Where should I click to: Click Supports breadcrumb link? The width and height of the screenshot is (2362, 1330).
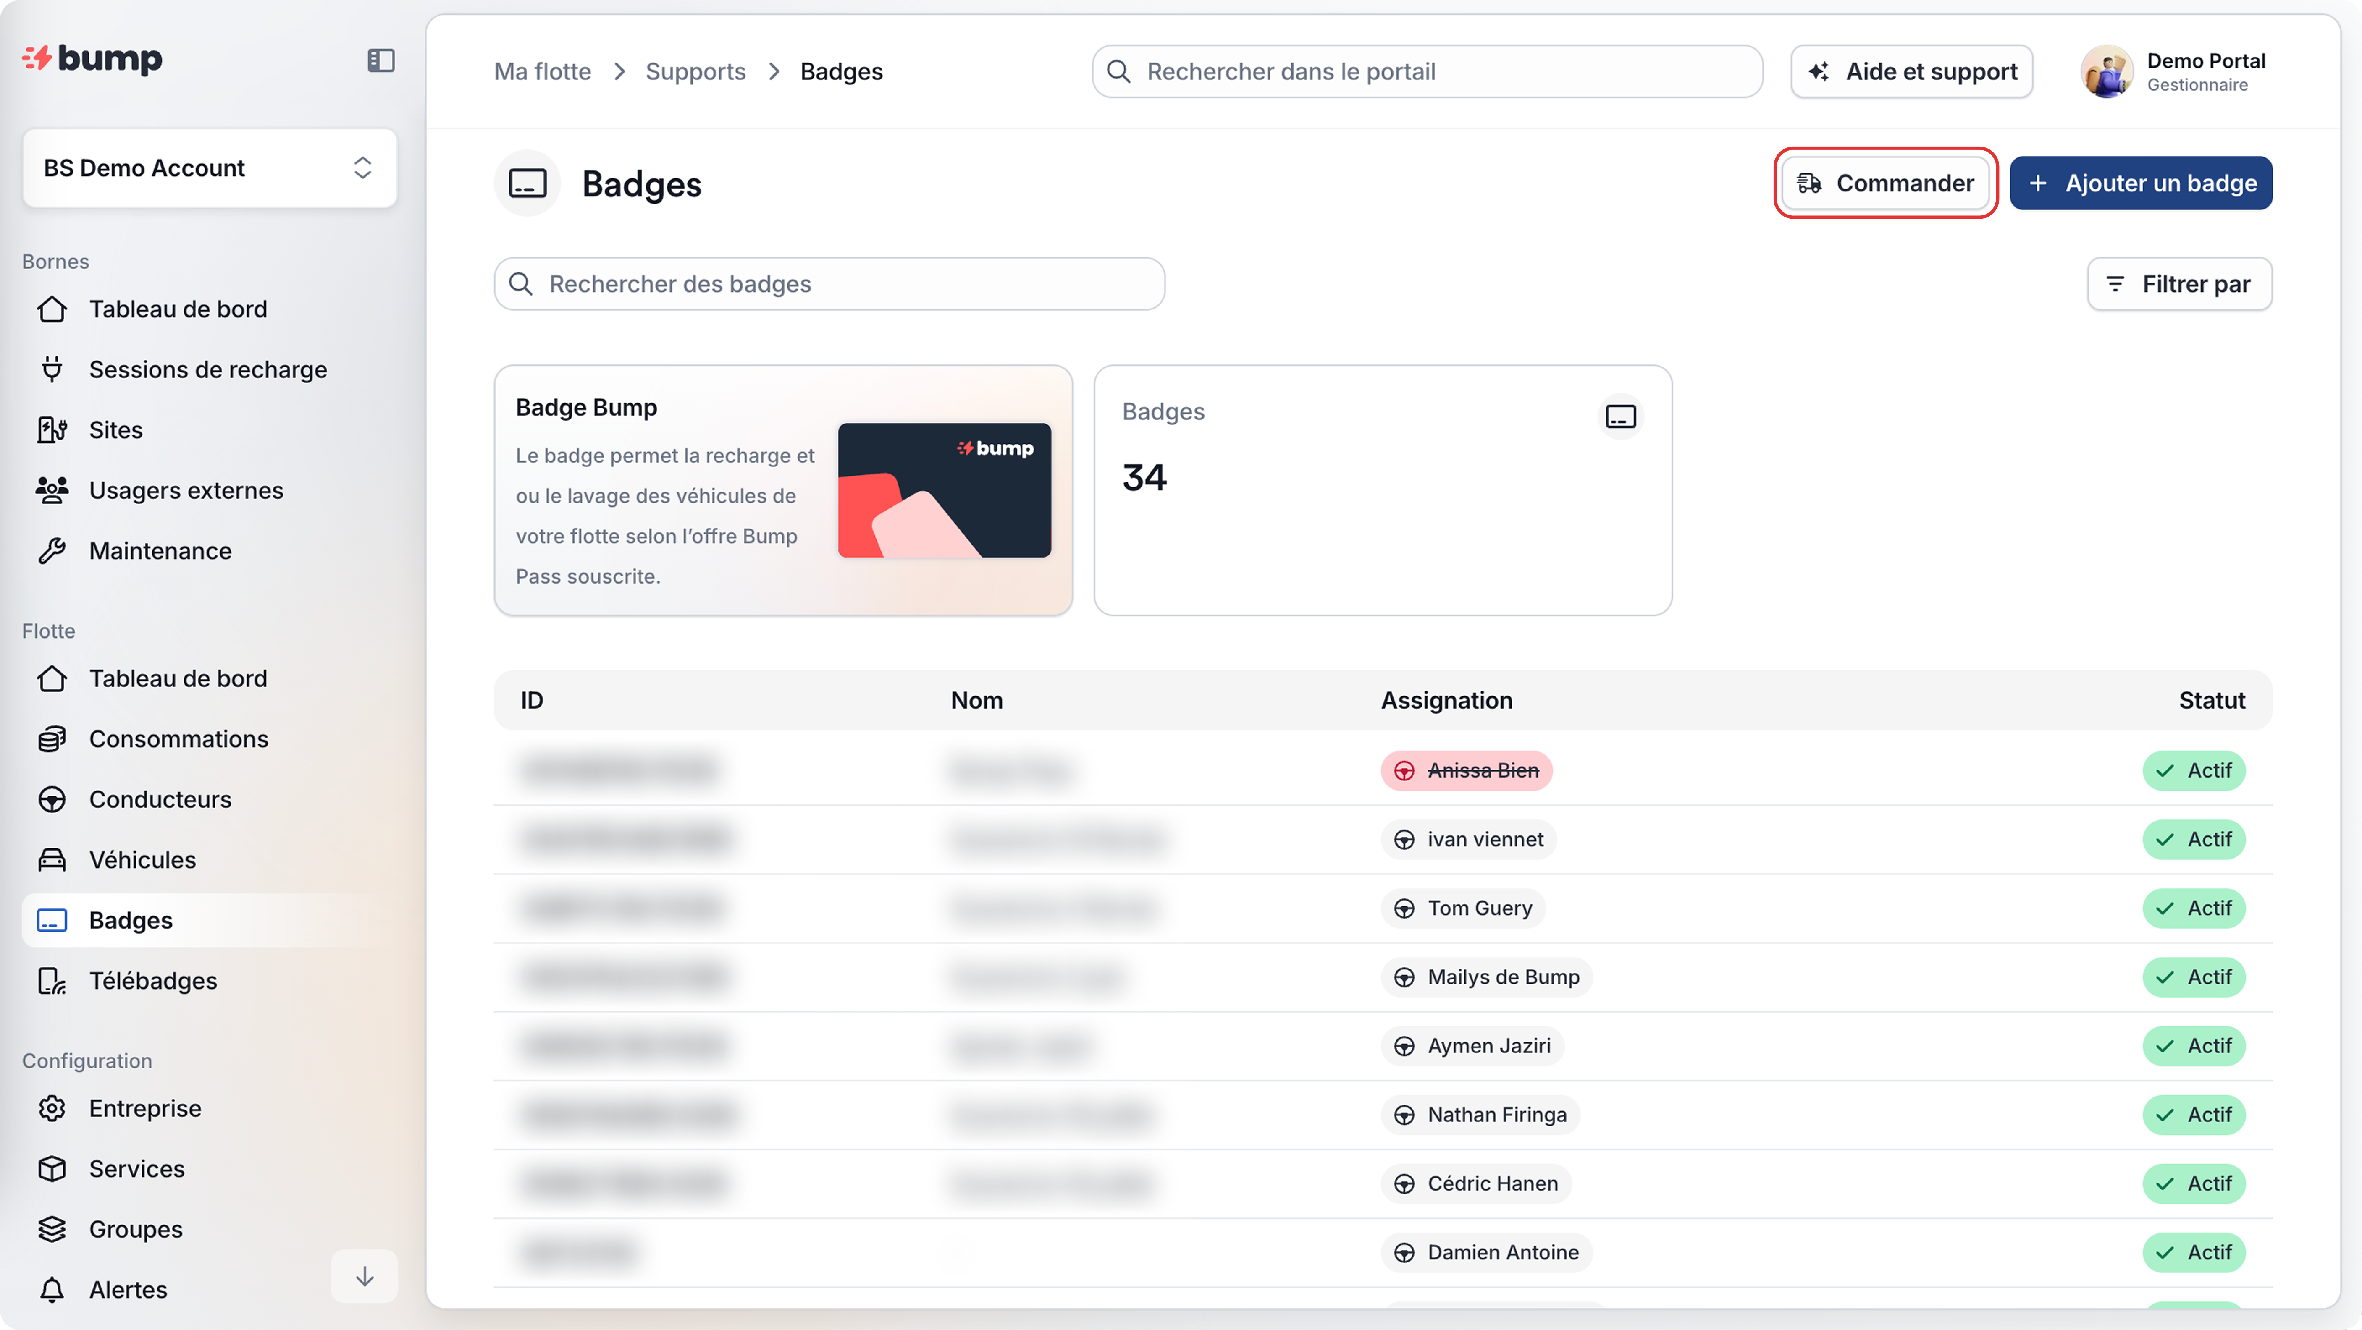[x=695, y=71]
